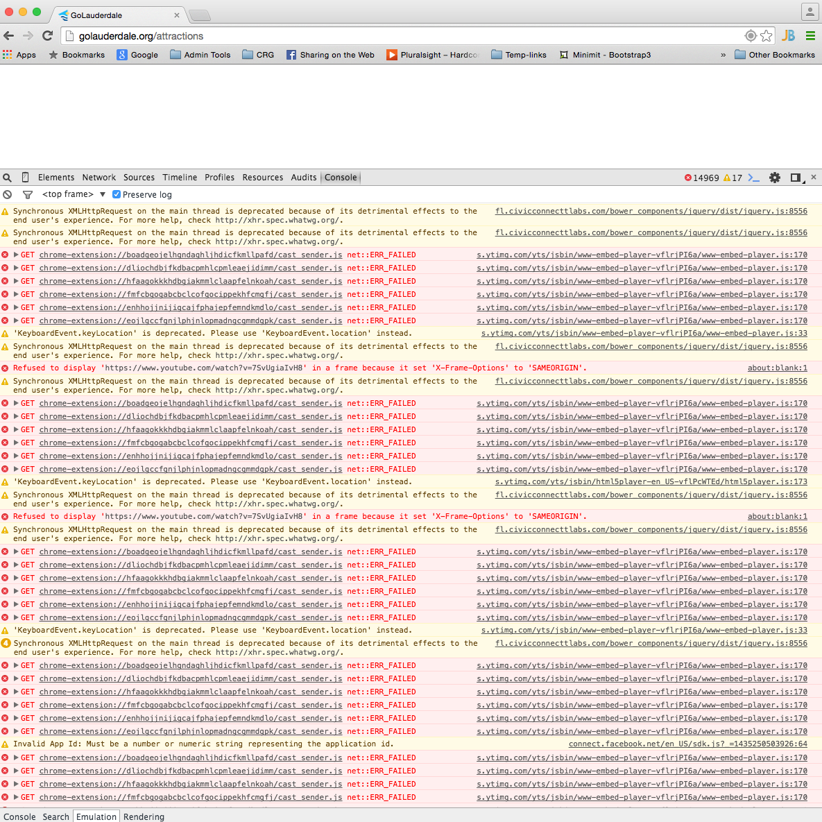
Task: Open first about:blank:1 source link
Action: point(778,368)
